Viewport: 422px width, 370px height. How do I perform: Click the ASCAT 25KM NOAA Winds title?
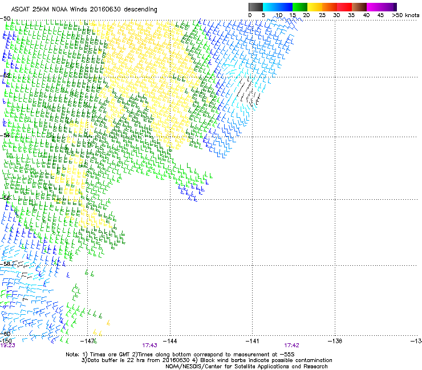[84, 9]
